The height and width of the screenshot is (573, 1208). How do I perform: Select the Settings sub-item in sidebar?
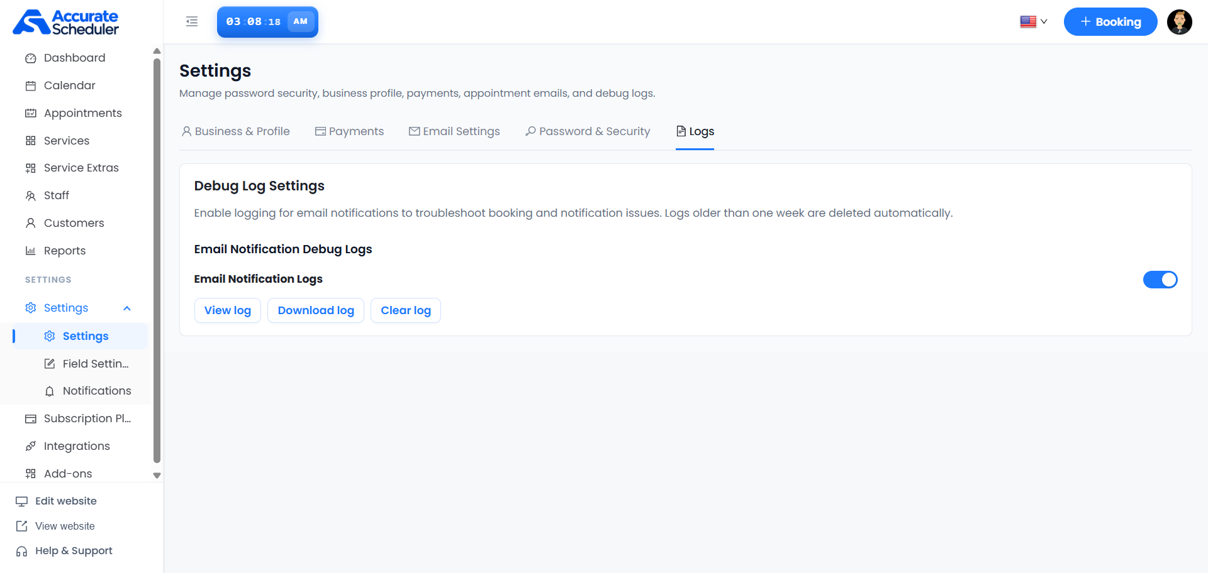[x=80, y=336]
